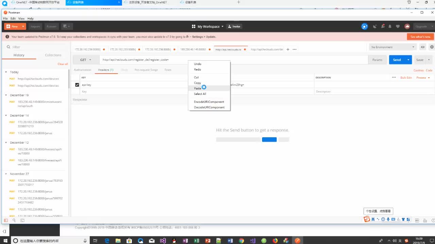Click Bulk Edit link
Image resolution: width=435 pixels, height=244 pixels.
point(406,78)
